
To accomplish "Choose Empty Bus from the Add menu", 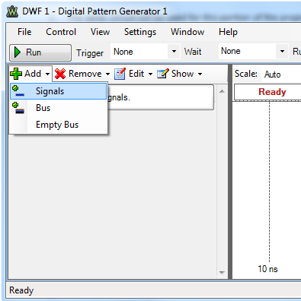I will click(58, 125).
